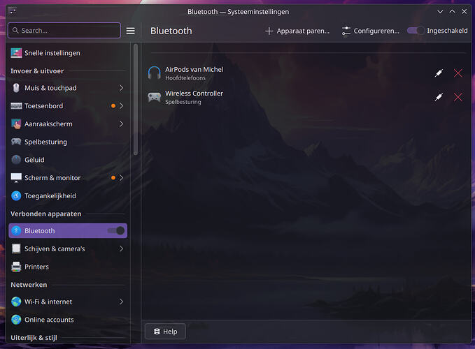The width and height of the screenshot is (475, 349).
Task: Click the Apparaat paren button
Action: 297,31
